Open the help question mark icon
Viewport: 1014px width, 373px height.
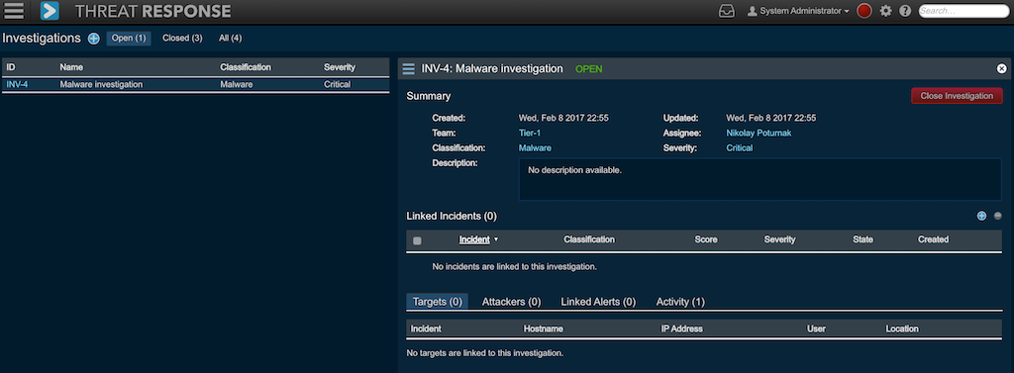(x=905, y=11)
